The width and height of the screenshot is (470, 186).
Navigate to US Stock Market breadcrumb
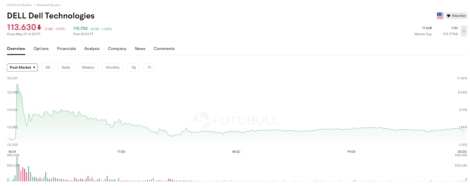pyautogui.click(x=19, y=5)
